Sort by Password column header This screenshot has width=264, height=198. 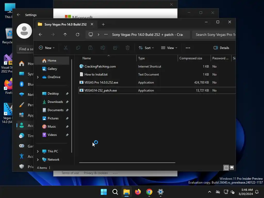pos(221,58)
